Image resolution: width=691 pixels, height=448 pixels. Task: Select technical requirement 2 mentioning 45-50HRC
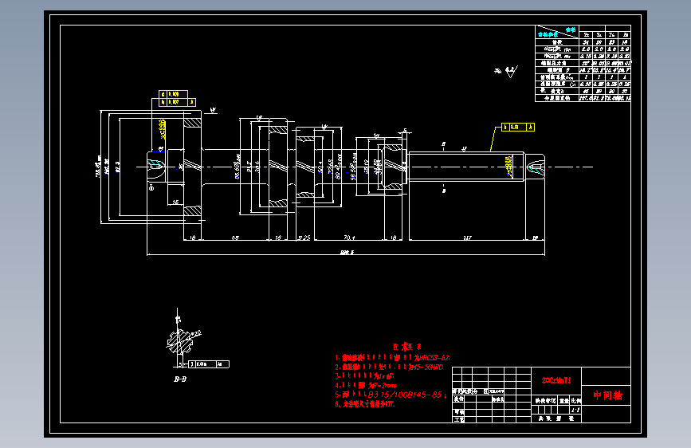click(389, 367)
